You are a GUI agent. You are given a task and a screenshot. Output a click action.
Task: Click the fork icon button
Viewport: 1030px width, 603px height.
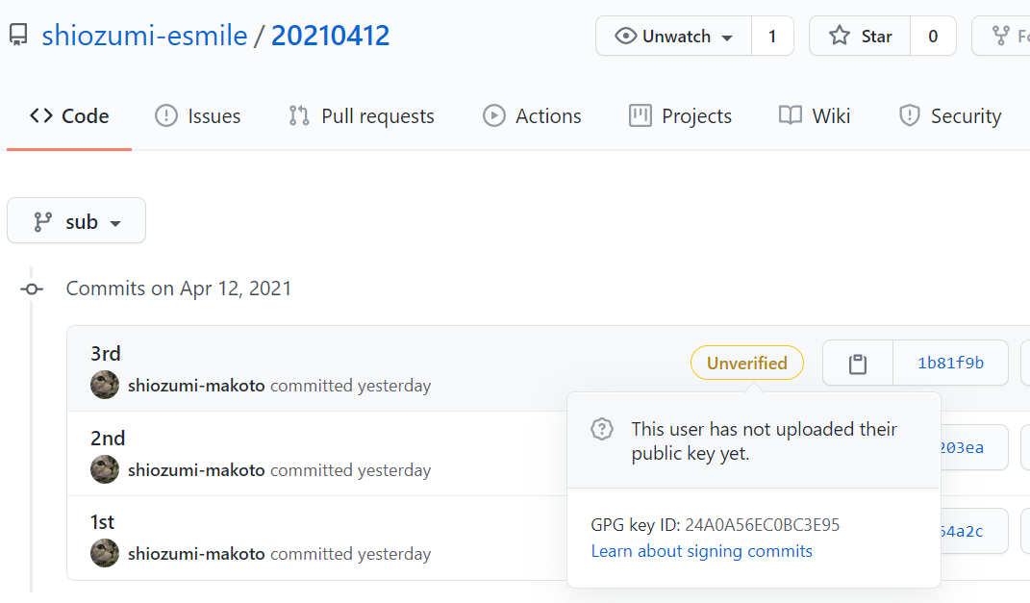pos(1002,37)
